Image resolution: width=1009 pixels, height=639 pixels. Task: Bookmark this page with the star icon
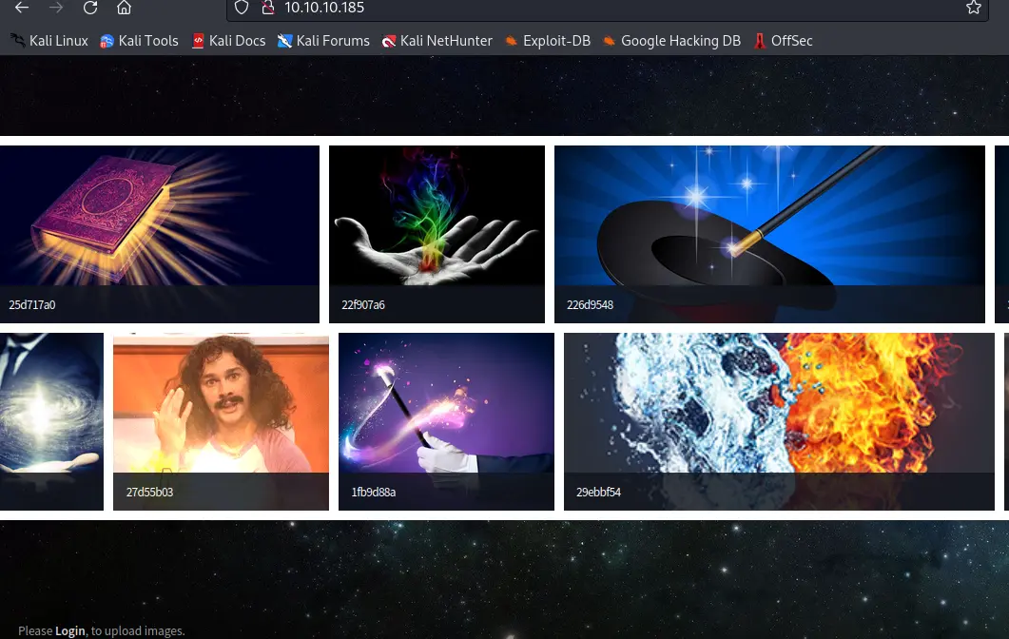click(974, 8)
